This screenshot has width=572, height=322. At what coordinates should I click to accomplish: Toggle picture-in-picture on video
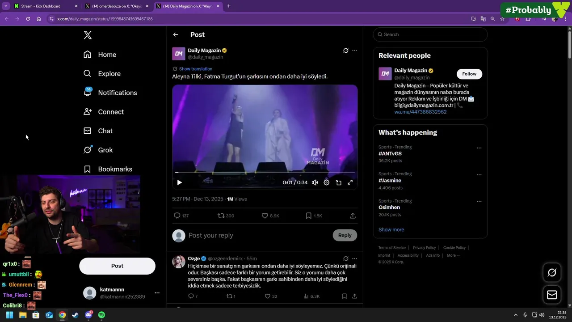tap(338, 182)
